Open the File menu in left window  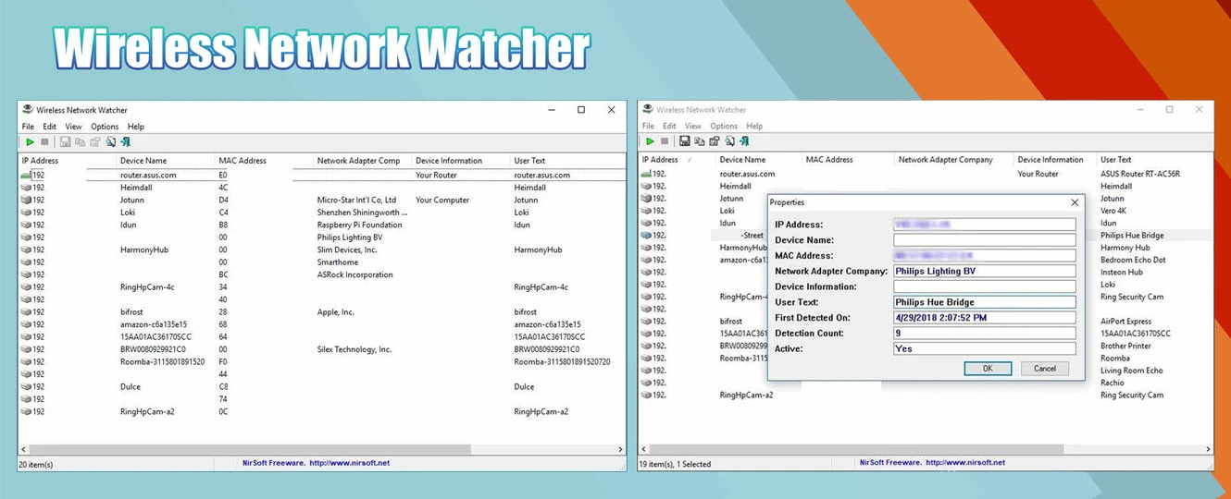pyautogui.click(x=28, y=127)
